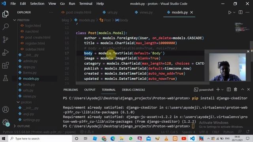Viewport: 253px width, 142px height.
Task: Open settings.py in Explorer
Action: tap(31, 120)
